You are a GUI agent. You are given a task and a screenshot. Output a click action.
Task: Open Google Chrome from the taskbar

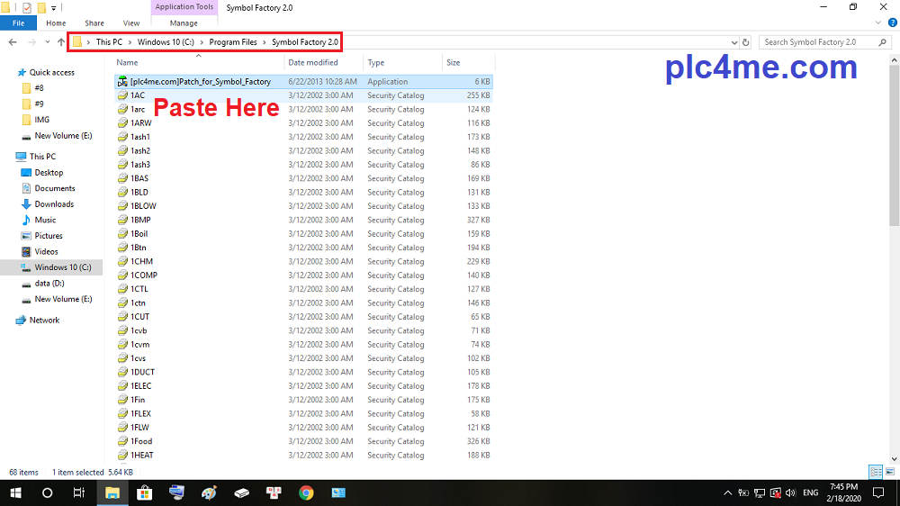click(x=306, y=492)
